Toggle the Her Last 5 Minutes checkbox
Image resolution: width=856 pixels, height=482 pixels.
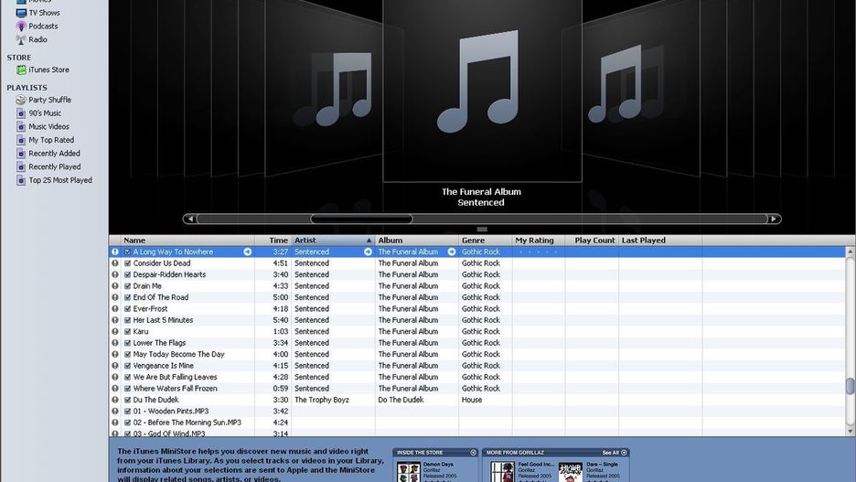(x=128, y=320)
